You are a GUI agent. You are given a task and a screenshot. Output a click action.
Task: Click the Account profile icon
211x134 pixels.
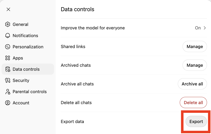point(8,103)
